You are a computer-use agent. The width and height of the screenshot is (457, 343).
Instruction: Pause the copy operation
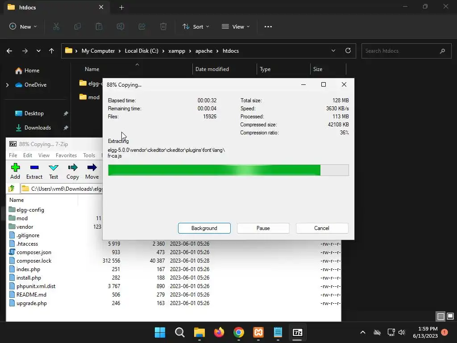point(263,228)
